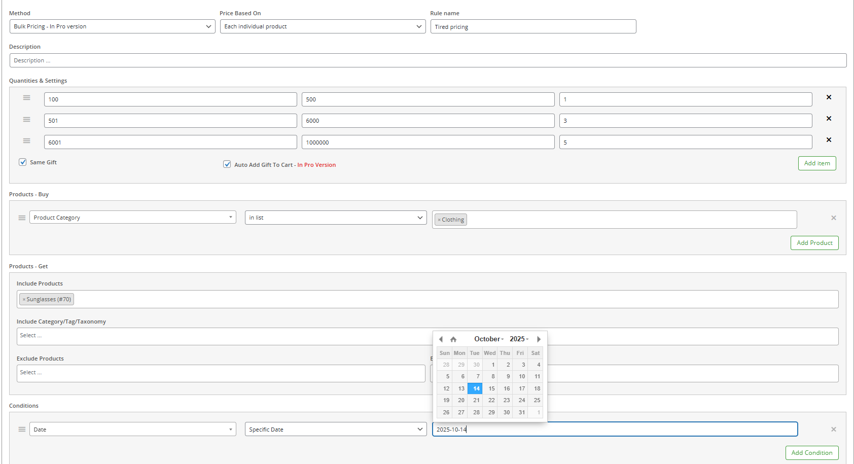This screenshot has width=854, height=464.
Task: Uncheck Auto Add Gift To Cart
Action: [227, 164]
